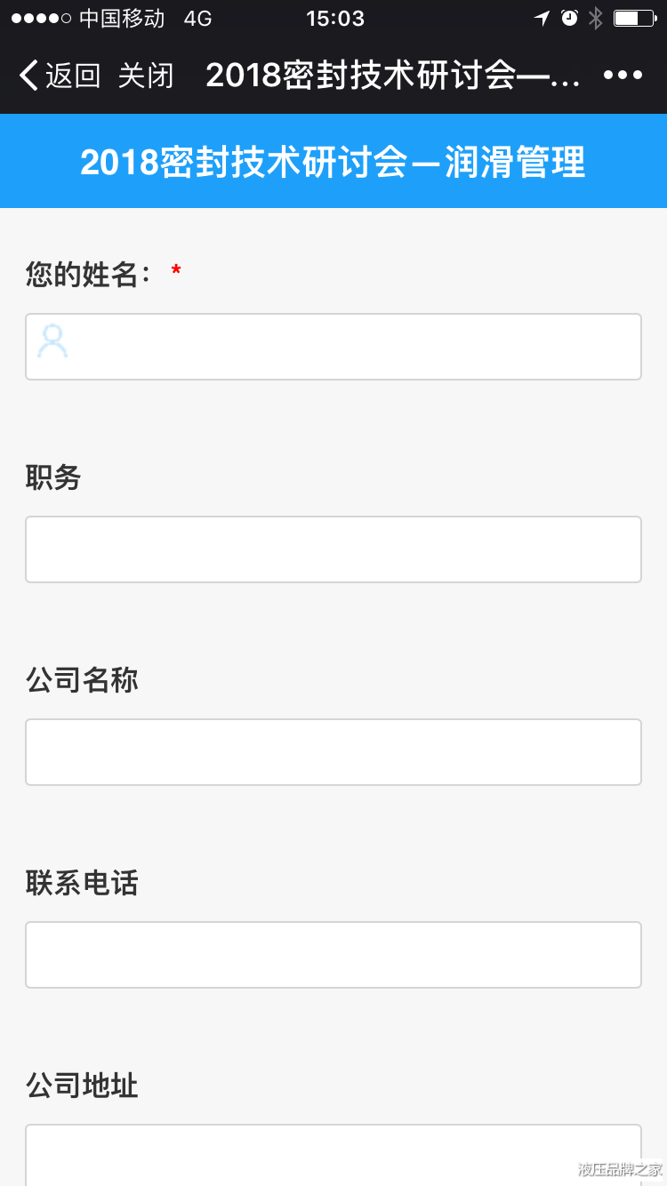
Task: Tap the blue 润滑管理 header banner
Action: pos(333,162)
